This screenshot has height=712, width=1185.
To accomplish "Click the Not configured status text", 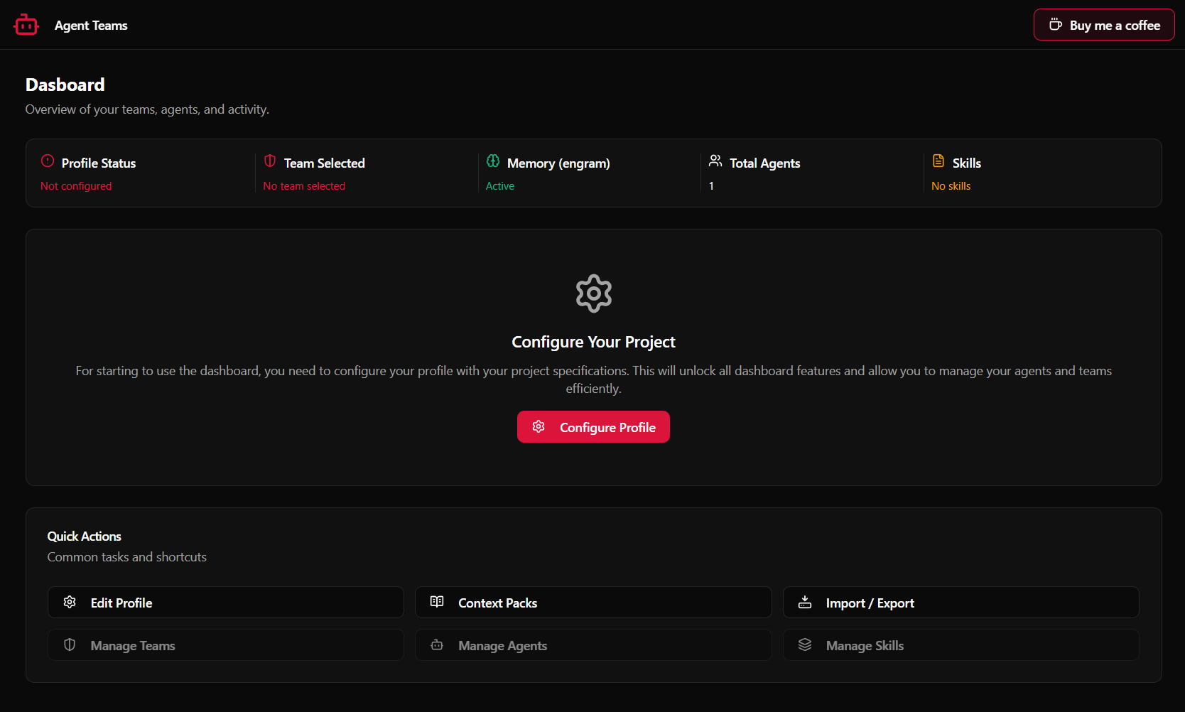I will click(76, 186).
